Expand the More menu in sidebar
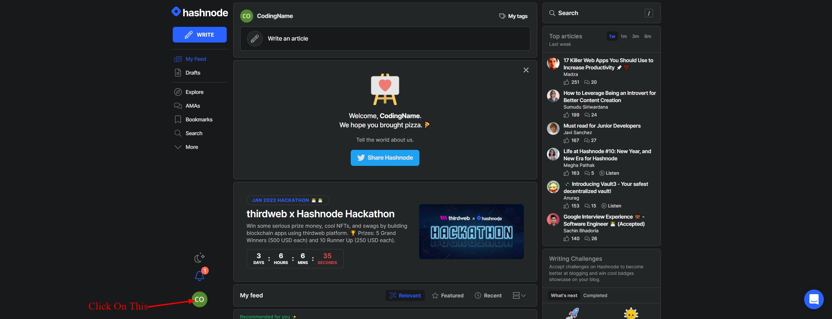832x319 pixels. (186, 147)
